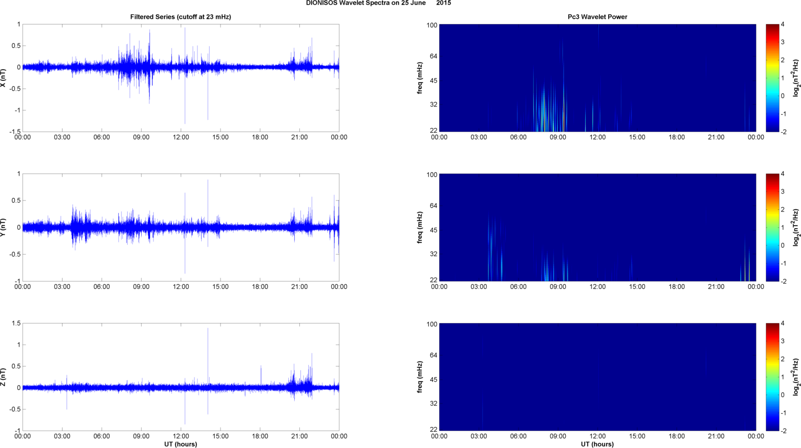Click the 'Y (nT)' axis label
Image resolution: width=801 pixels, height=448 pixels.
pos(4,228)
